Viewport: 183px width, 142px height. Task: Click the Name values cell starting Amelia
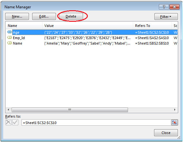87,43
